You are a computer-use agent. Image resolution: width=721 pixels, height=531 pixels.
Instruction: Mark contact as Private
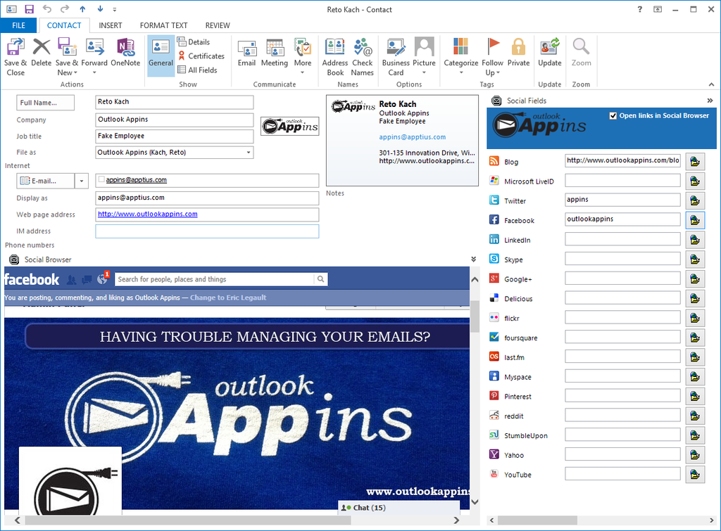(x=518, y=53)
